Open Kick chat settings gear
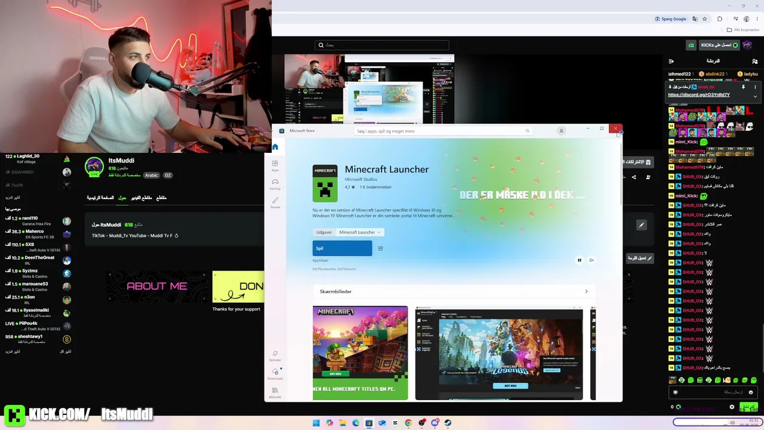Screen dimensions: 764x430 (732, 407)
